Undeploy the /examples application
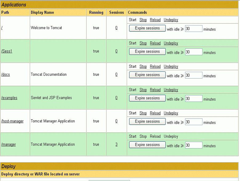 click(171, 90)
